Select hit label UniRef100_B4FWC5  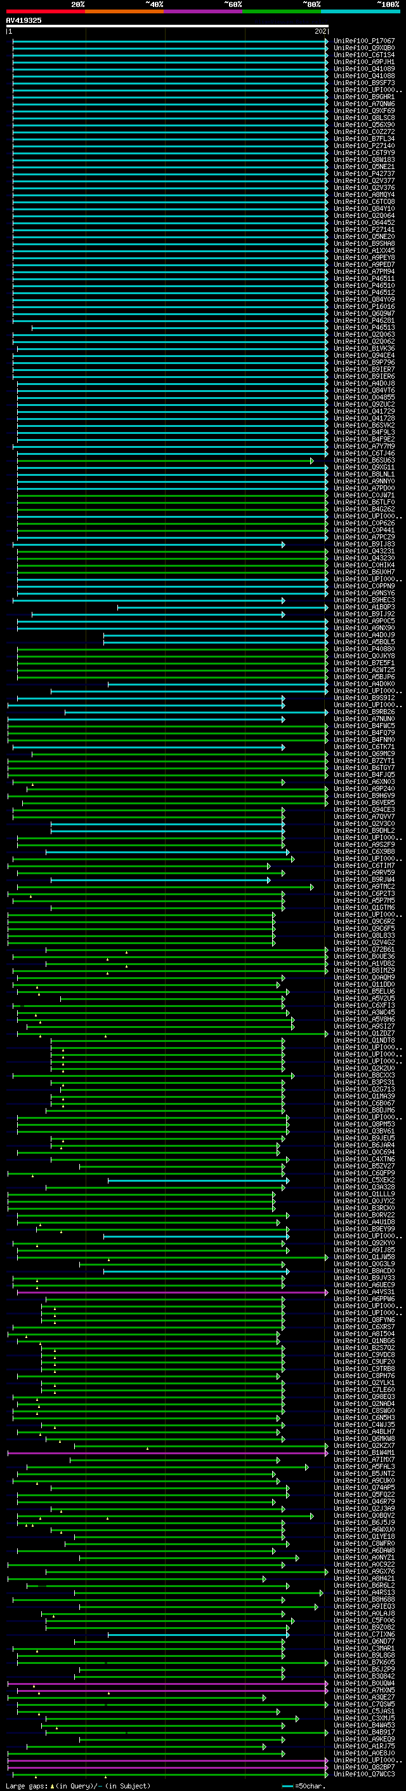[x=364, y=726]
